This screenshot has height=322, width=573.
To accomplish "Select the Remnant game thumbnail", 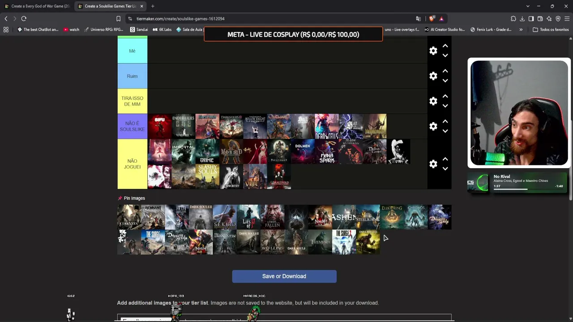I will tap(153, 217).
